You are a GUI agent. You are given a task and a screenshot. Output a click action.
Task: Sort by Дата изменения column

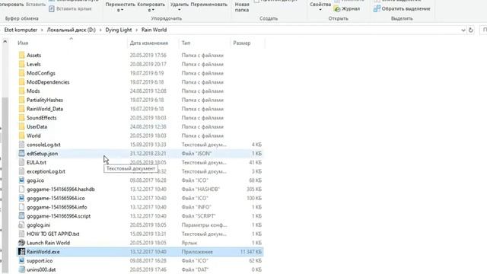tap(149, 43)
